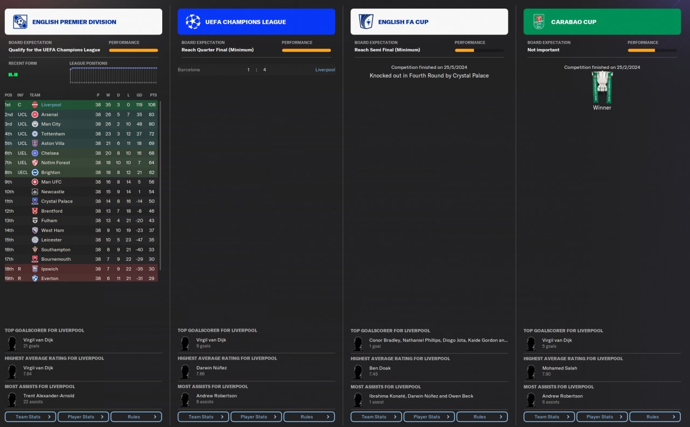Open Player Stats for Carabao Cup
This screenshot has height=427, width=690.
(603, 417)
